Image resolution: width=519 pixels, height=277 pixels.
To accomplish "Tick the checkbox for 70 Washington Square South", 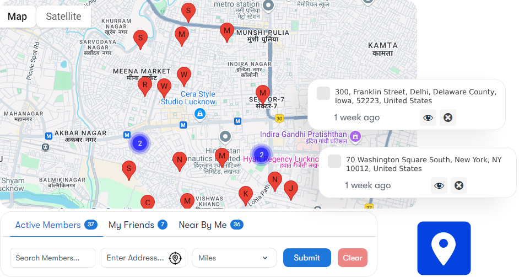I will [x=334, y=161].
